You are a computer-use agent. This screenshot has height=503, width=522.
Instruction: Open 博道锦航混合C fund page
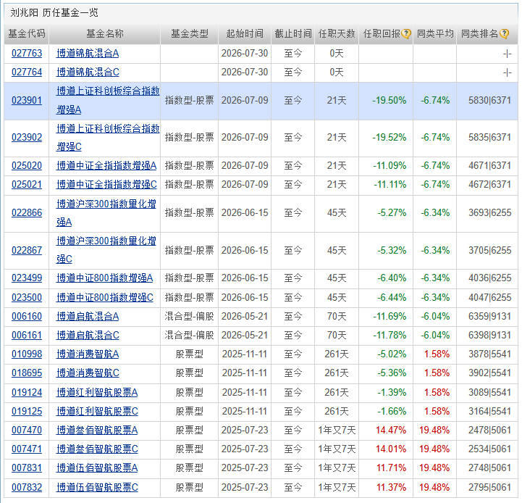pos(88,72)
